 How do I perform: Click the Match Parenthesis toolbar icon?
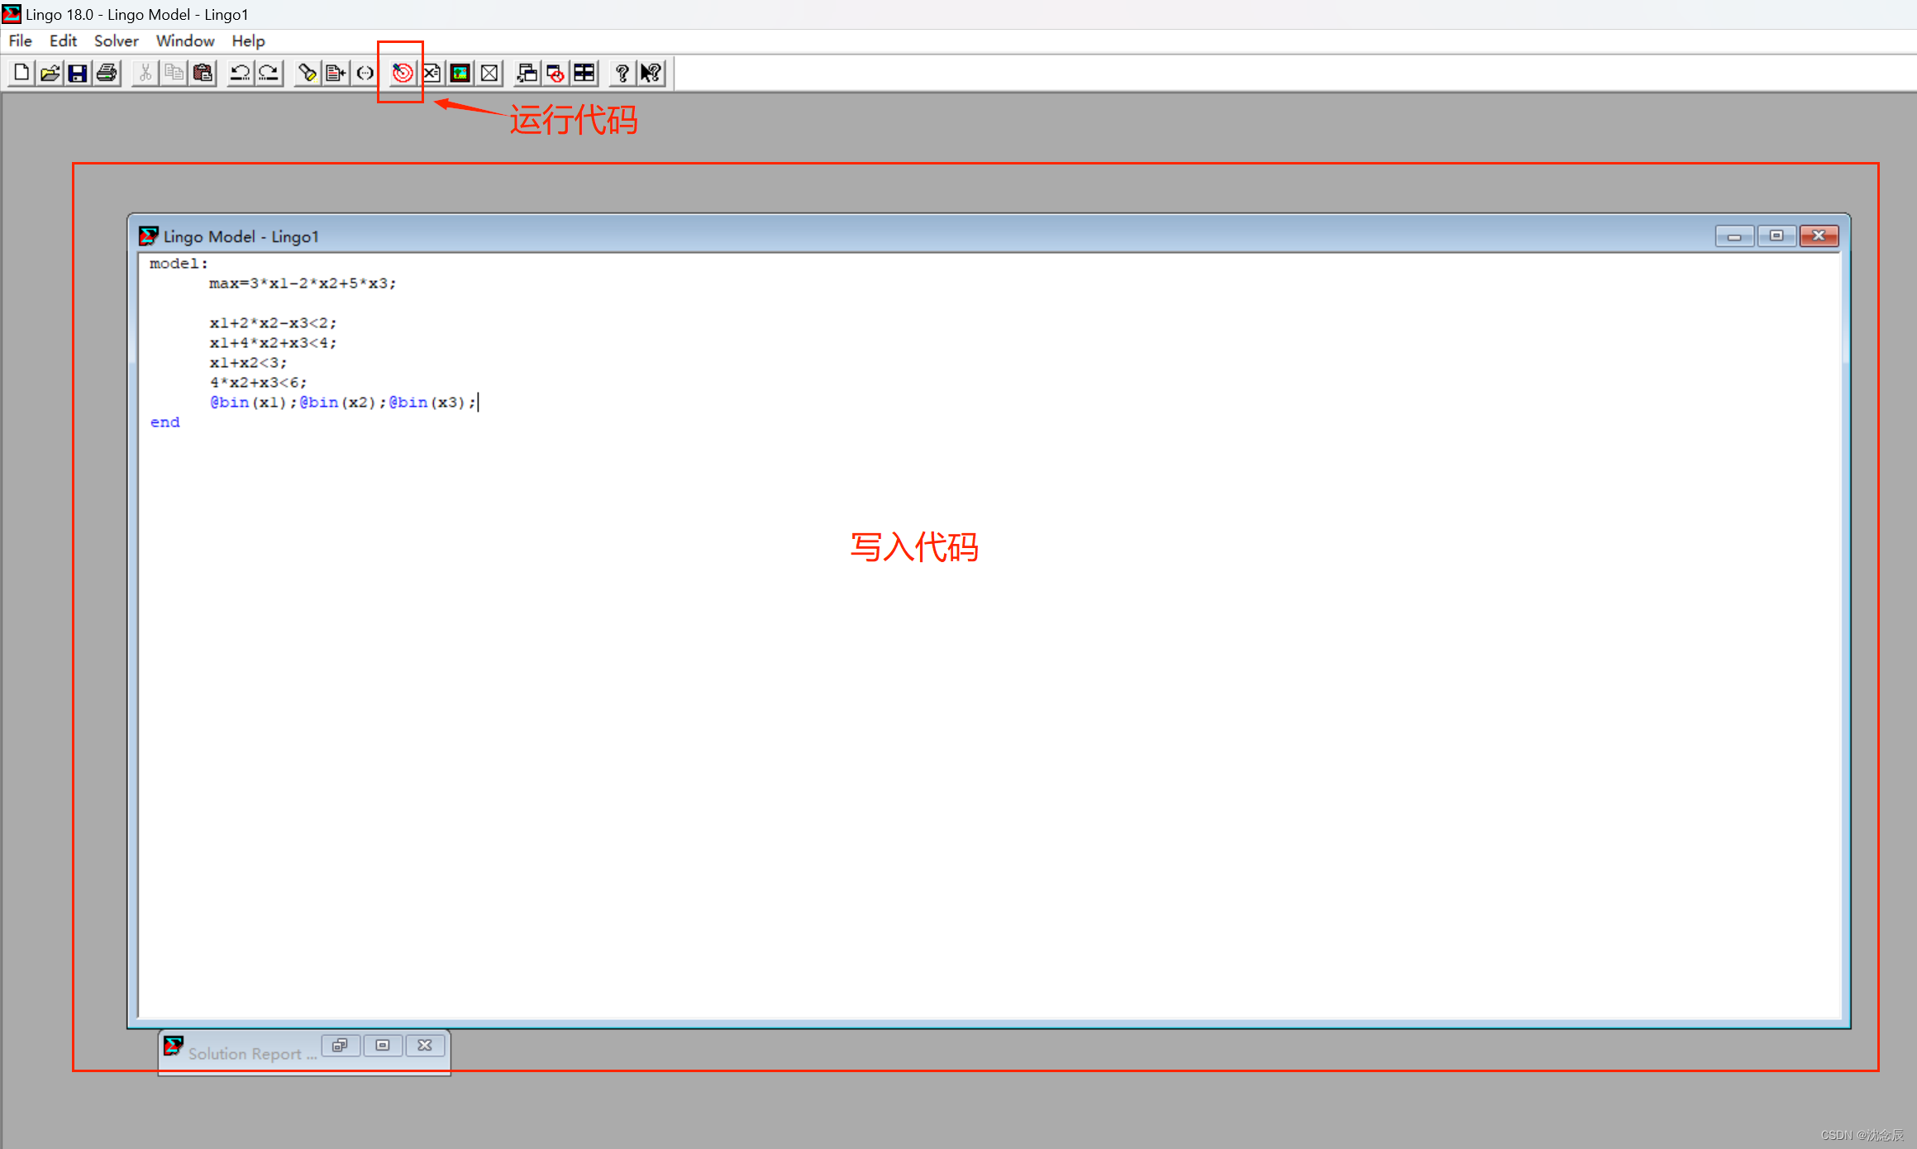click(x=365, y=73)
